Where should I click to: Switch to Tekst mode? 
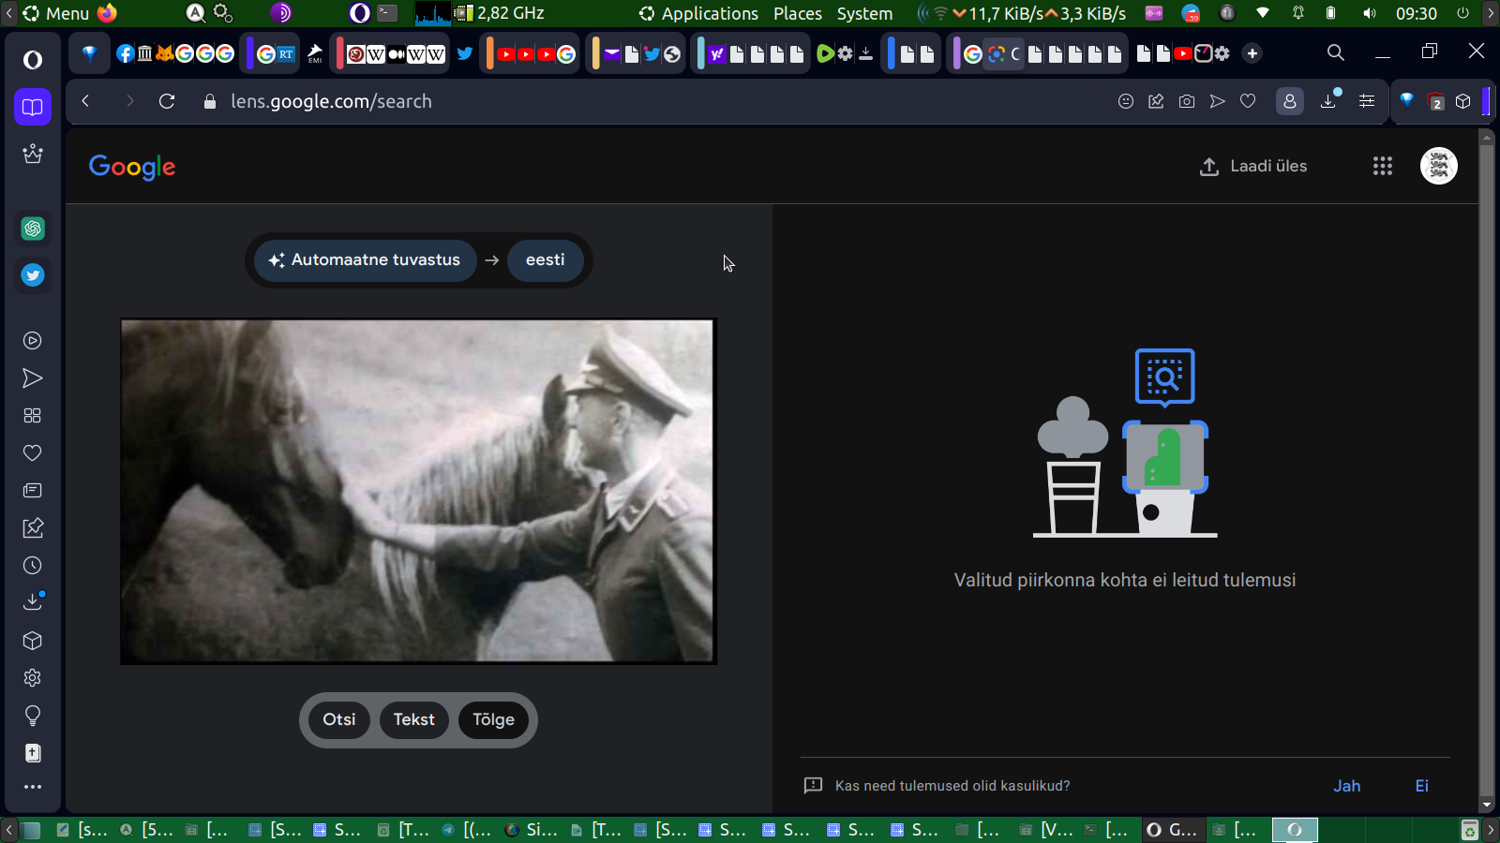[x=413, y=719]
